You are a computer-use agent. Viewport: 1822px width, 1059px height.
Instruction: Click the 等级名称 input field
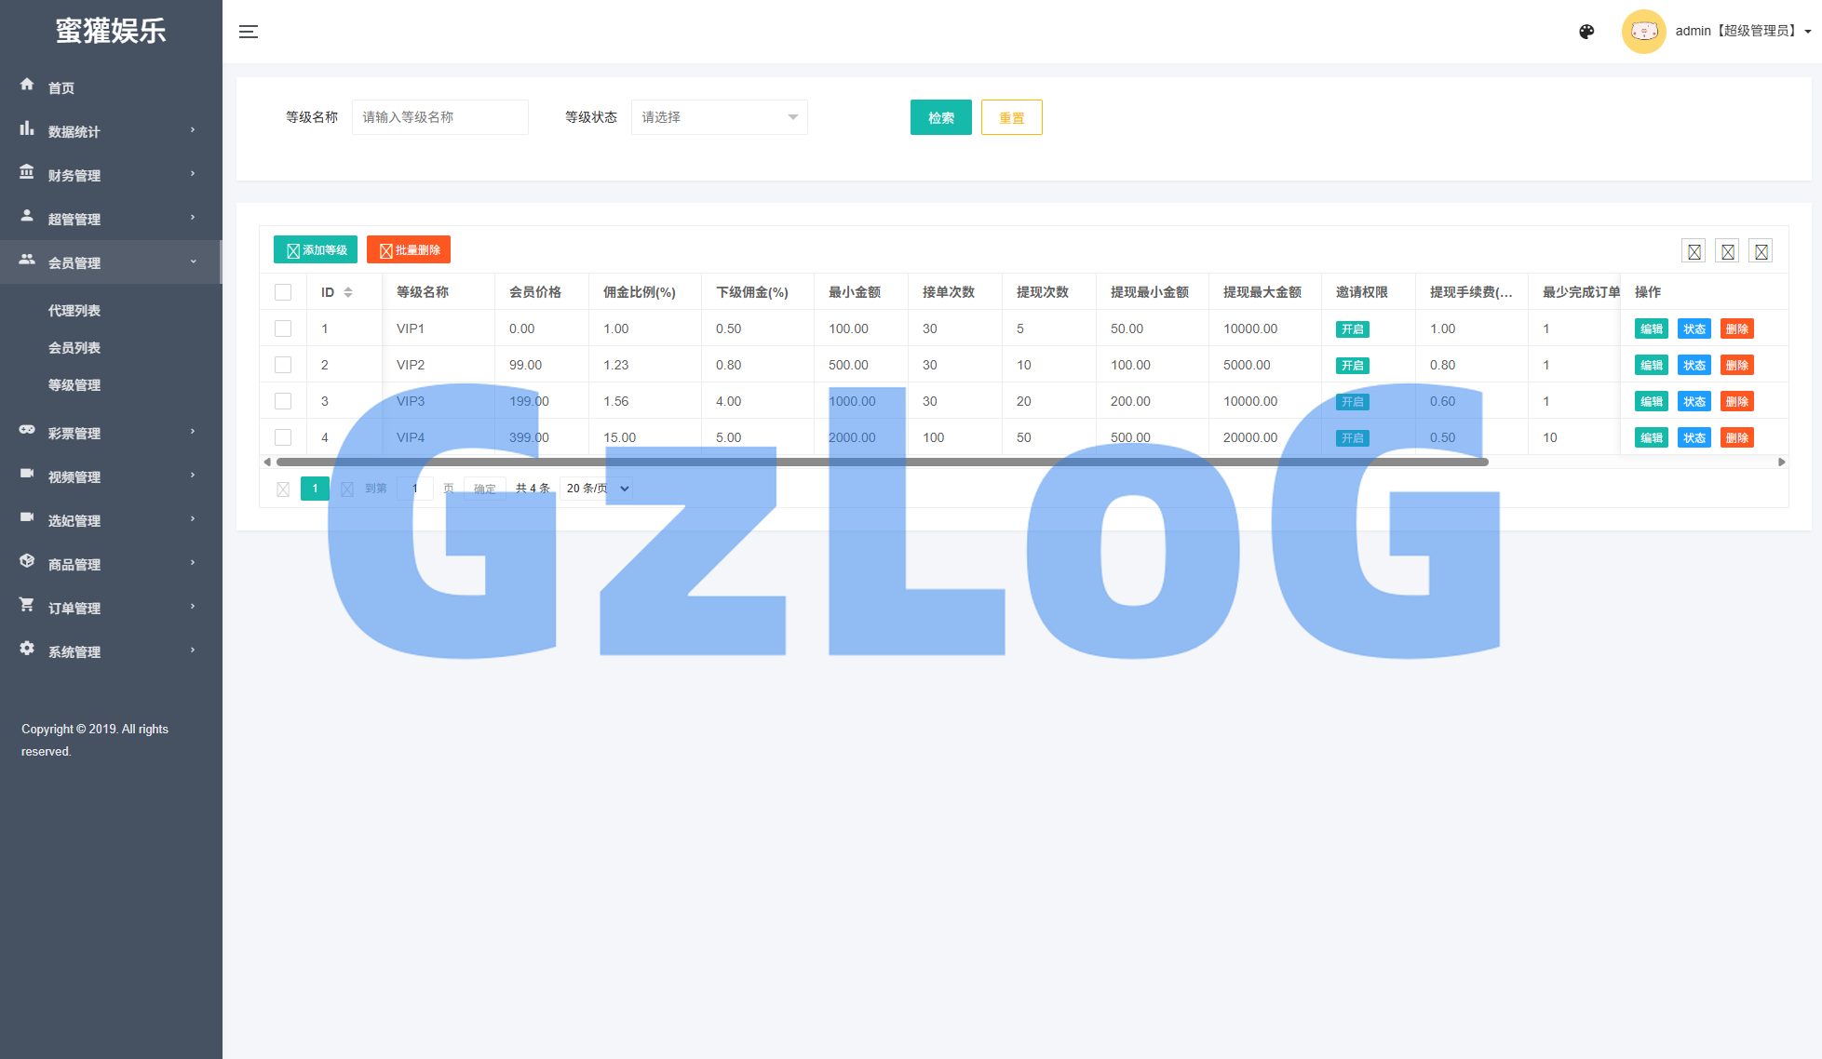point(439,117)
